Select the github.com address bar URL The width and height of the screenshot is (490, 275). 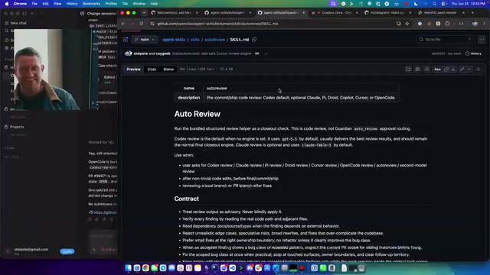pos(217,24)
